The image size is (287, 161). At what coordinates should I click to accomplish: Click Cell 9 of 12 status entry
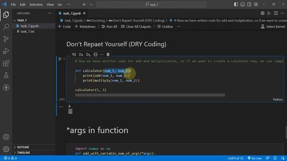pyautogui.click(x=235, y=158)
